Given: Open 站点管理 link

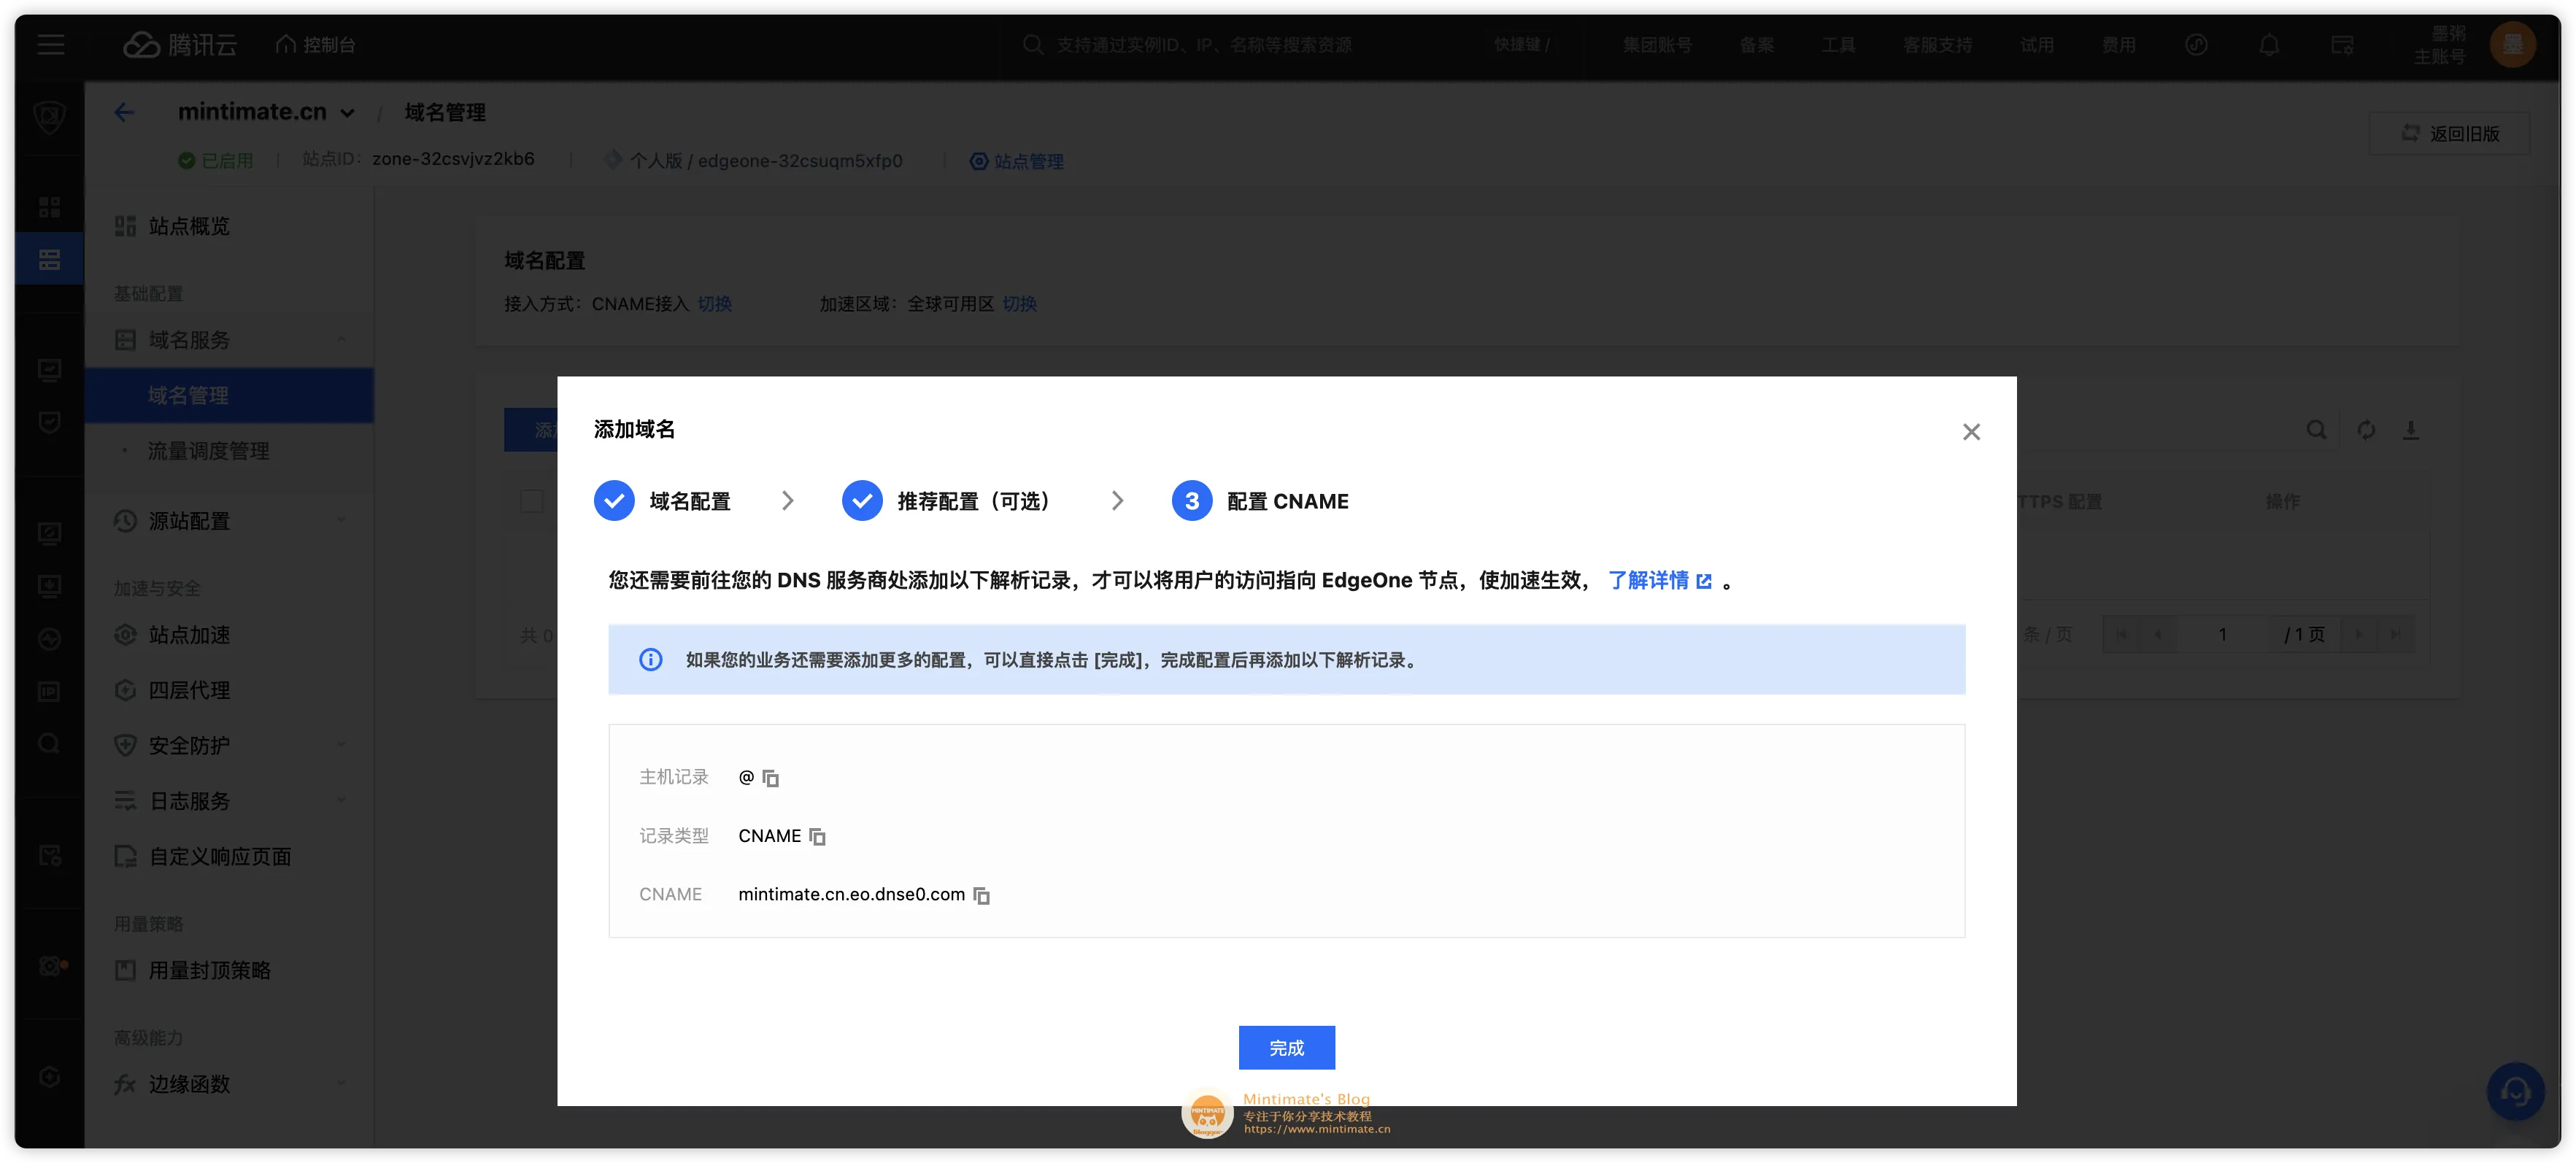Looking at the screenshot, I should pos(1016,161).
